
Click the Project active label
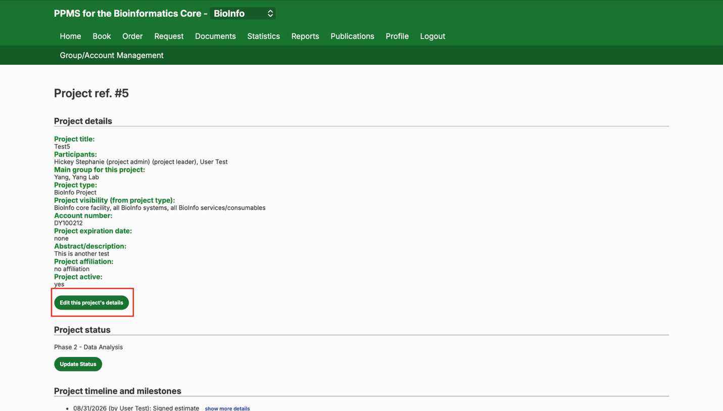click(x=78, y=277)
